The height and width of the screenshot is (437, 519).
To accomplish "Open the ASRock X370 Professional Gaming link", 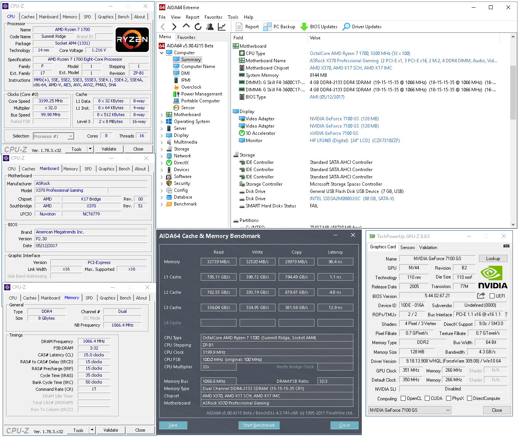I will coord(403,61).
